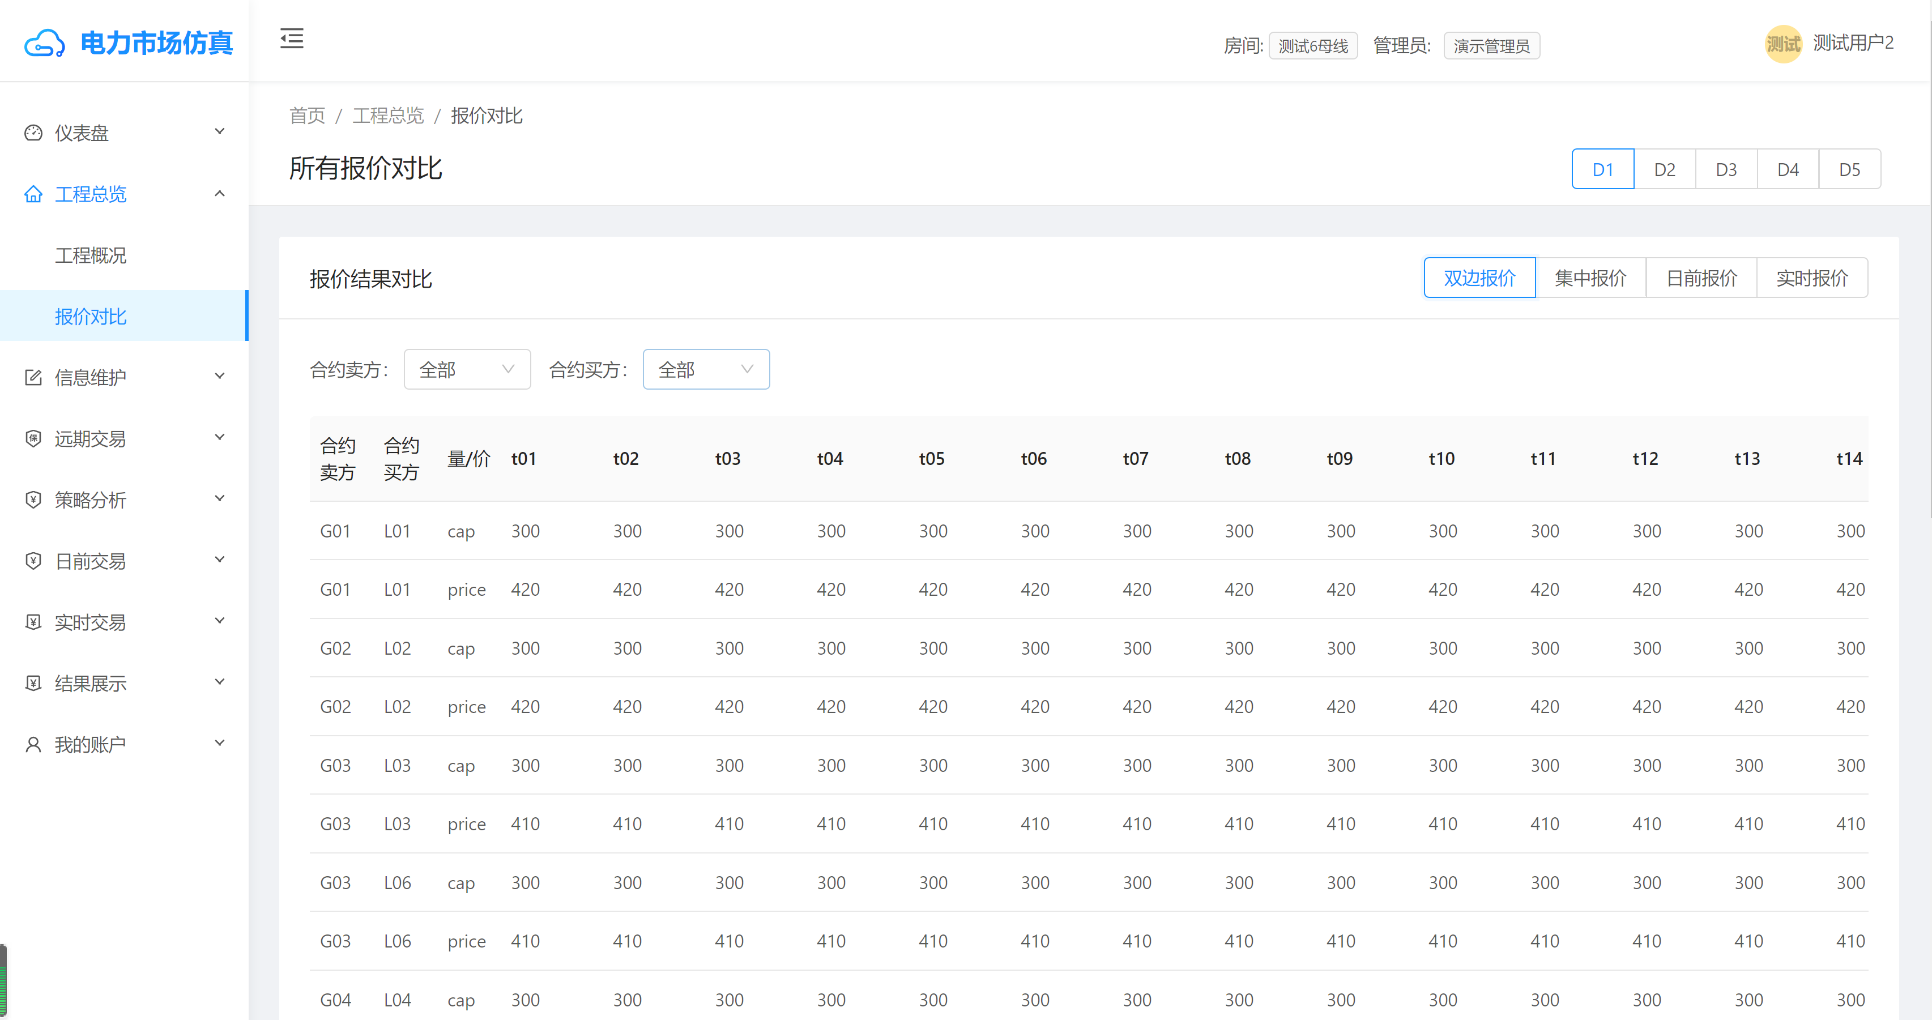The width and height of the screenshot is (1932, 1020).
Task: Go to 工程总览 breadcrumb link
Action: tap(389, 116)
